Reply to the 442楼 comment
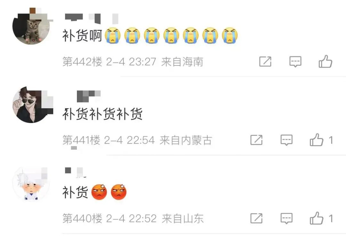Screen dimensions: 346x239 [295, 62]
